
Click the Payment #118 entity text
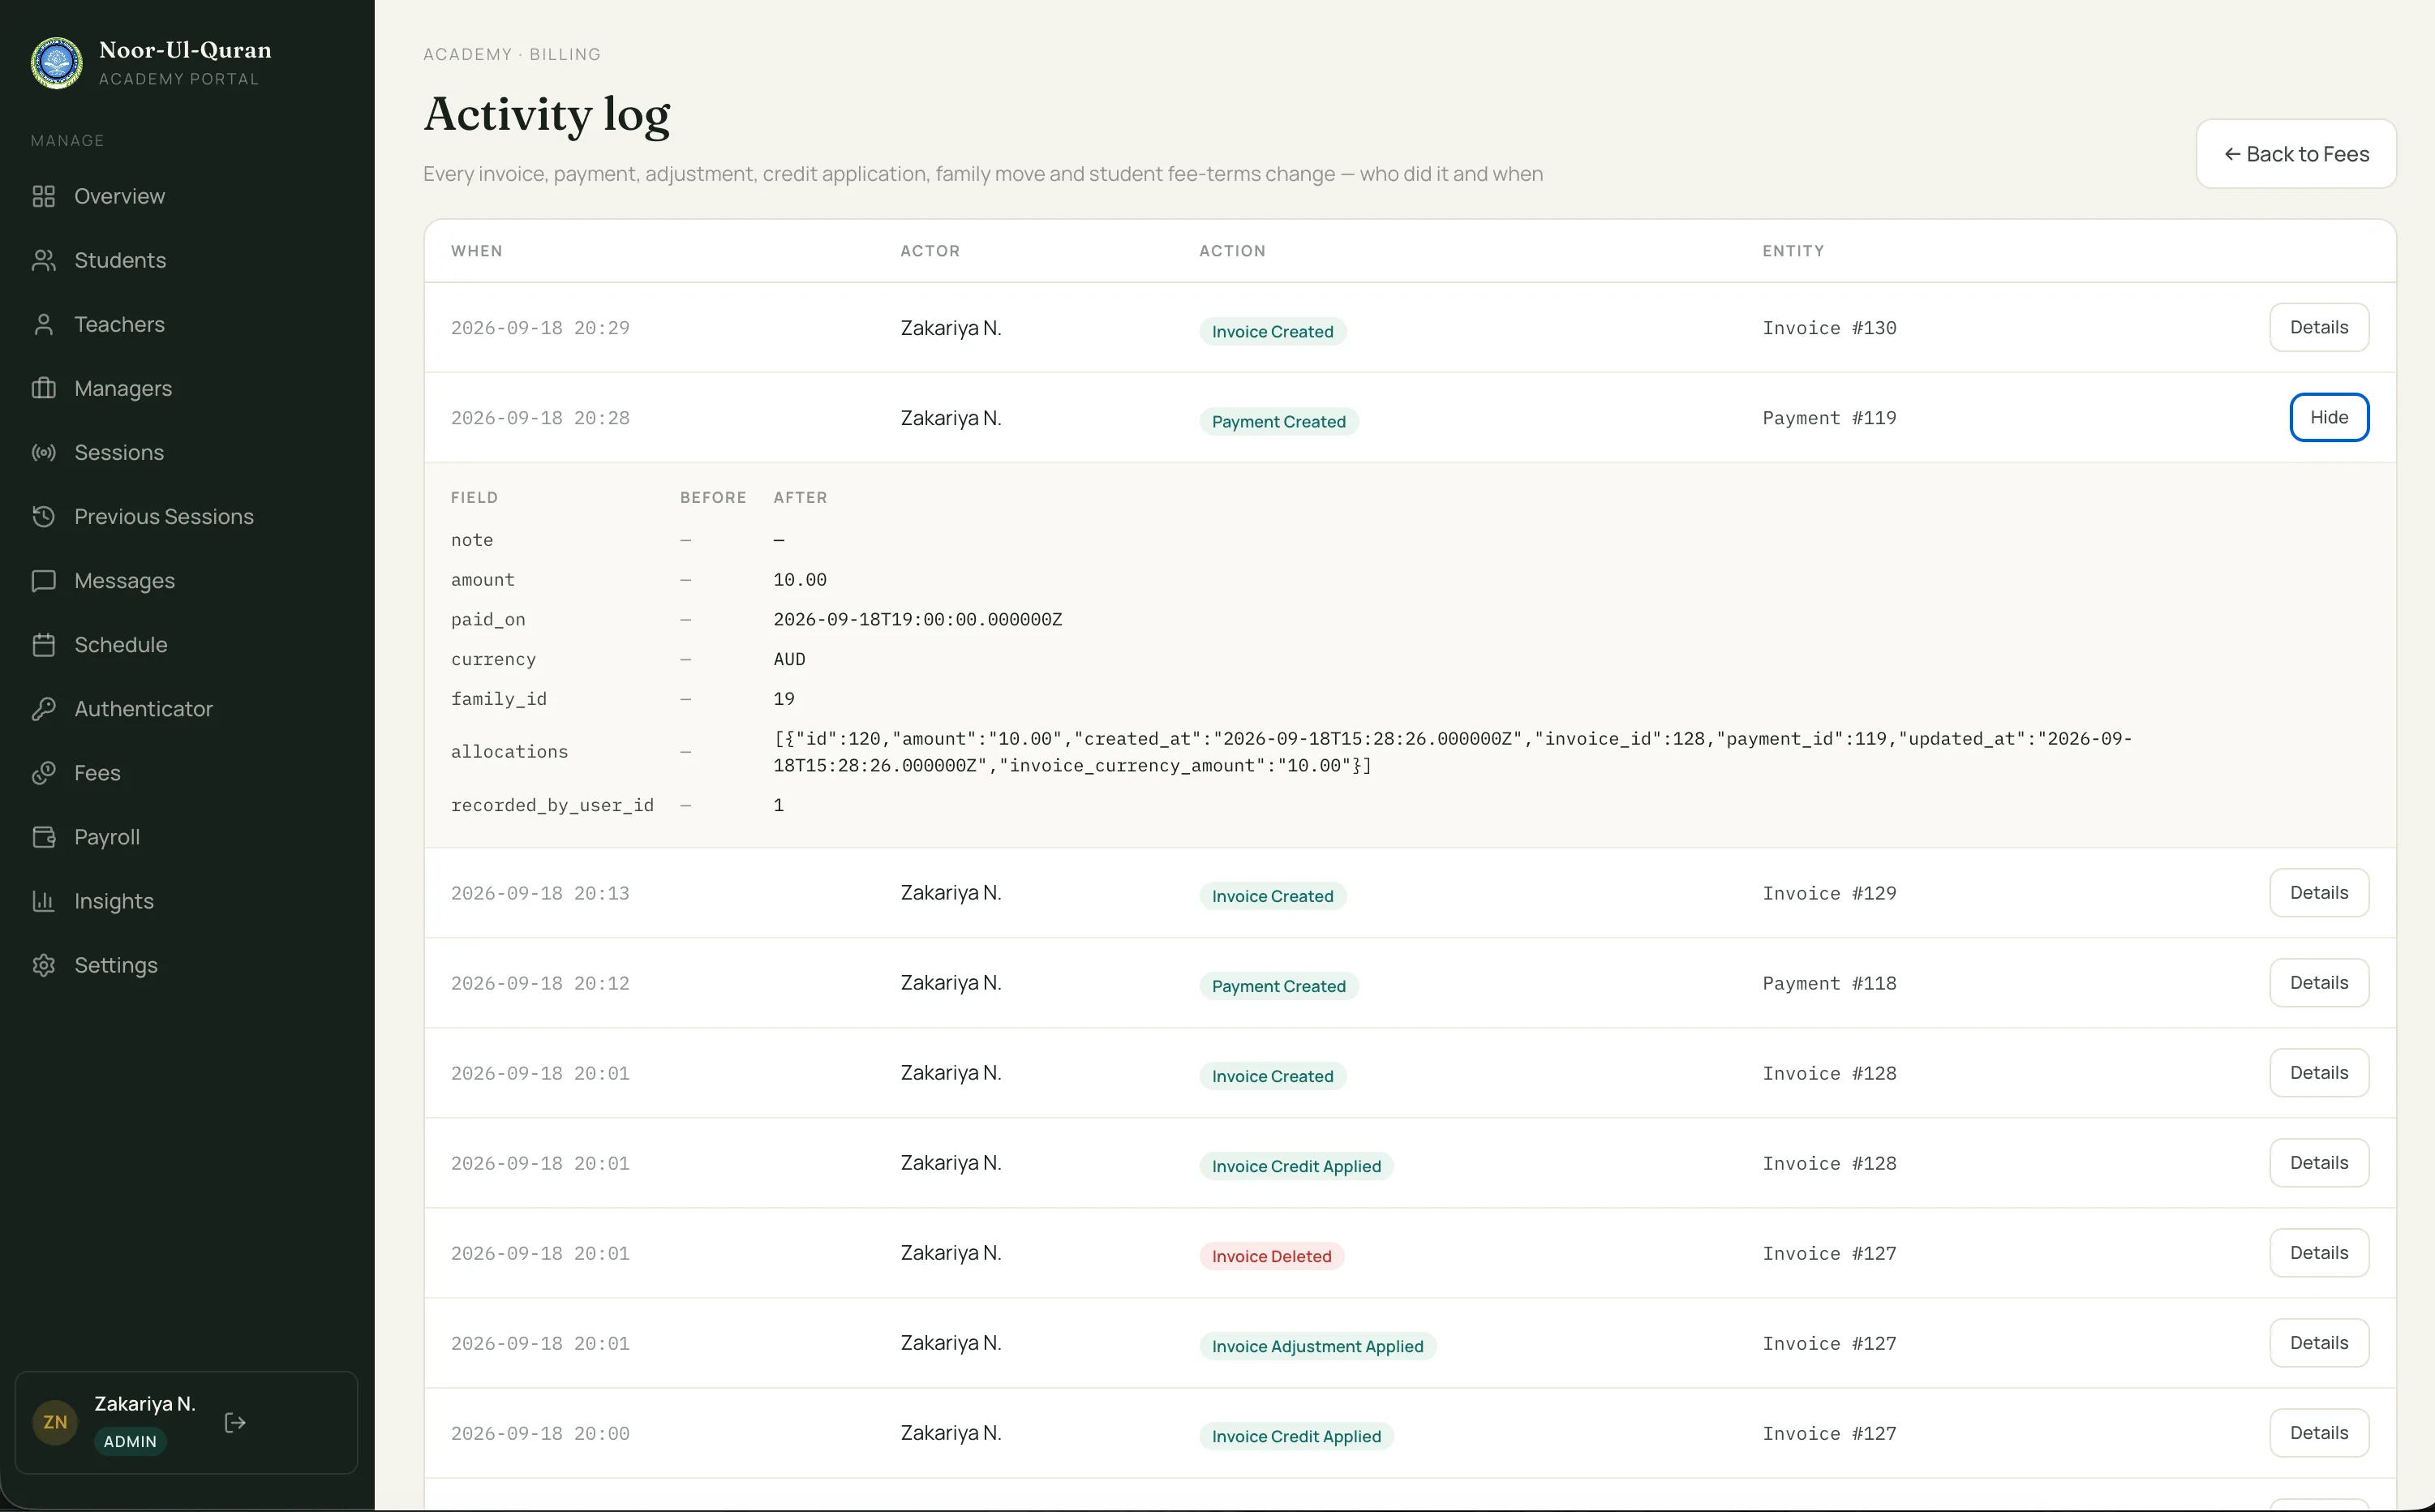(1829, 983)
